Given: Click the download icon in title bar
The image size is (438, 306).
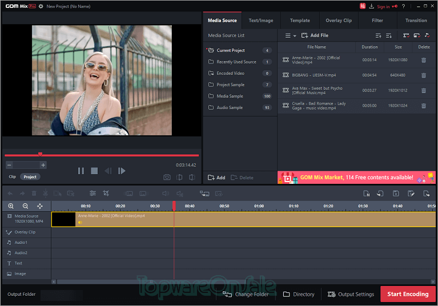Looking at the screenshot, I should click(x=371, y=6).
